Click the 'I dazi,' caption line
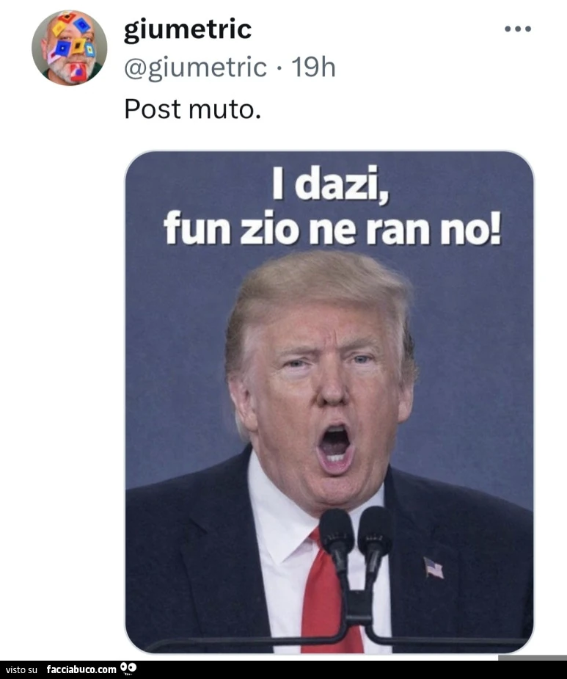Image resolution: width=567 pixels, height=679 pixels. click(330, 184)
